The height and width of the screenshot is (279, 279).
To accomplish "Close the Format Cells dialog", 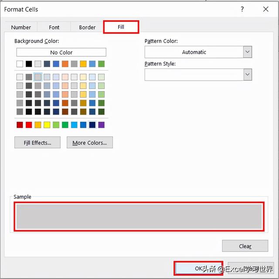I will [265, 9].
